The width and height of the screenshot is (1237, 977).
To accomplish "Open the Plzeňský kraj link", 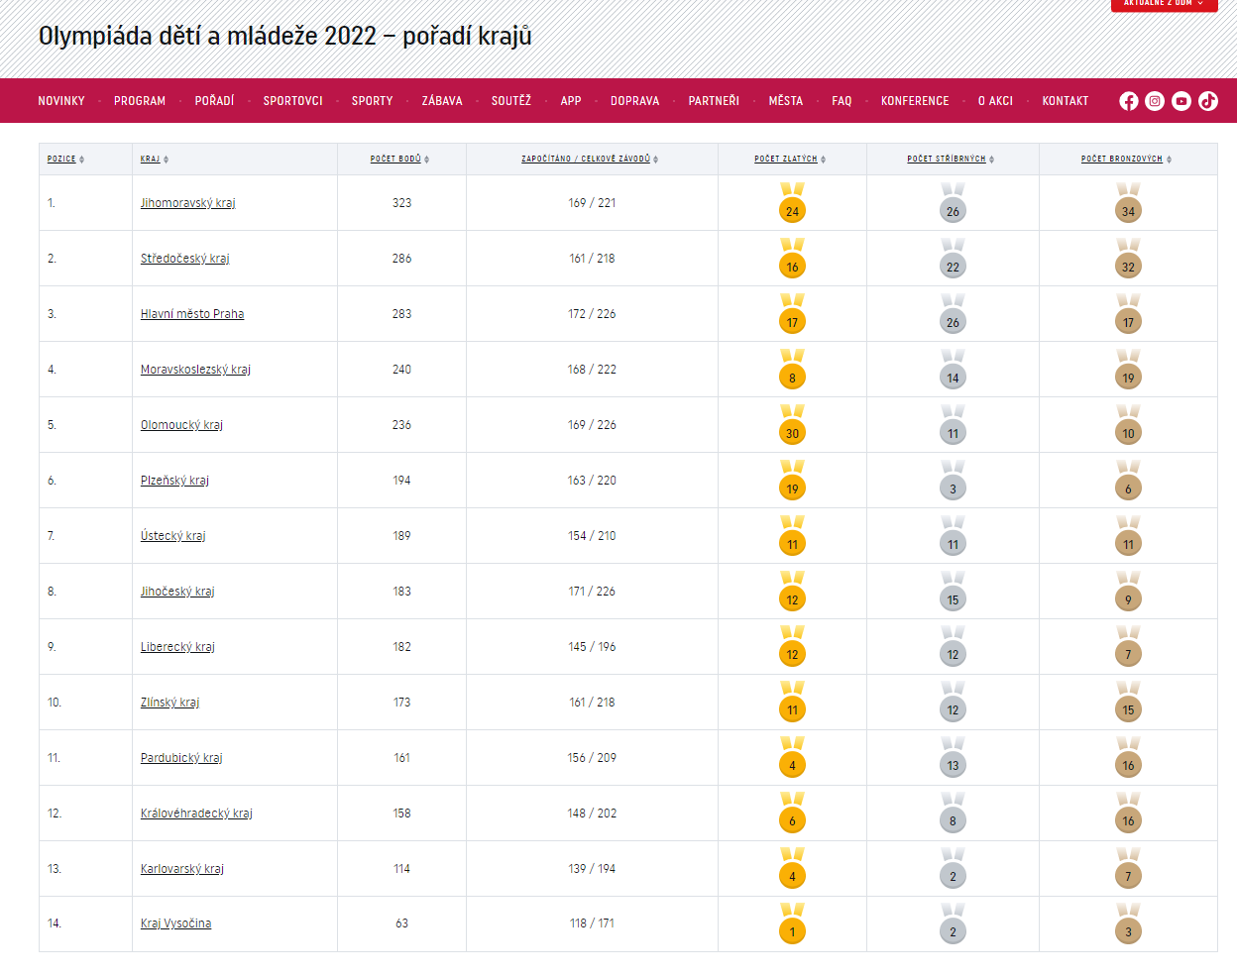I will point(174,481).
